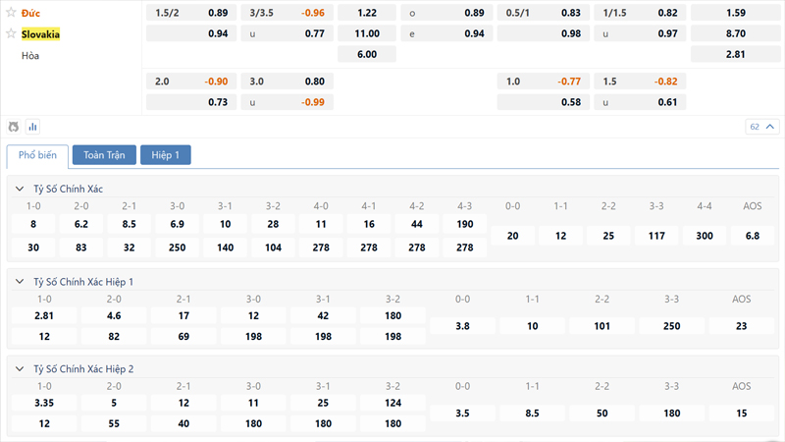Pick first-half 1-0 score odds 2.81
Image resolution: width=785 pixels, height=442 pixels.
point(44,316)
